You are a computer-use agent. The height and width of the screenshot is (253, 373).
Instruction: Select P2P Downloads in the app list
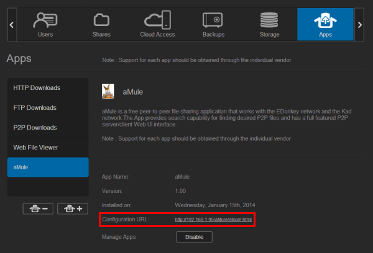pyautogui.click(x=48, y=128)
